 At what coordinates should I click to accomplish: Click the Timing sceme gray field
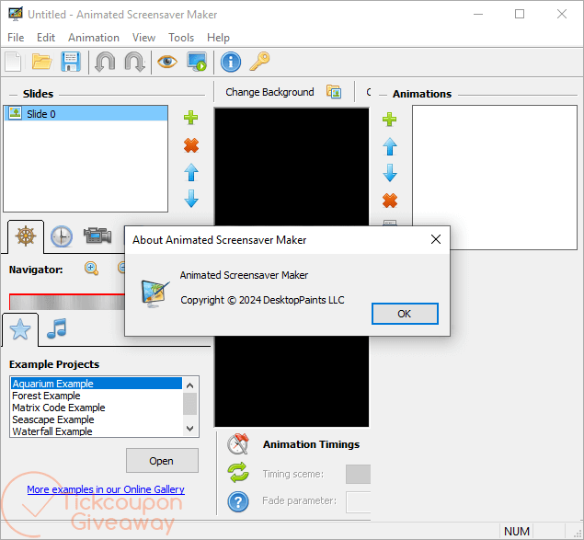coord(358,474)
